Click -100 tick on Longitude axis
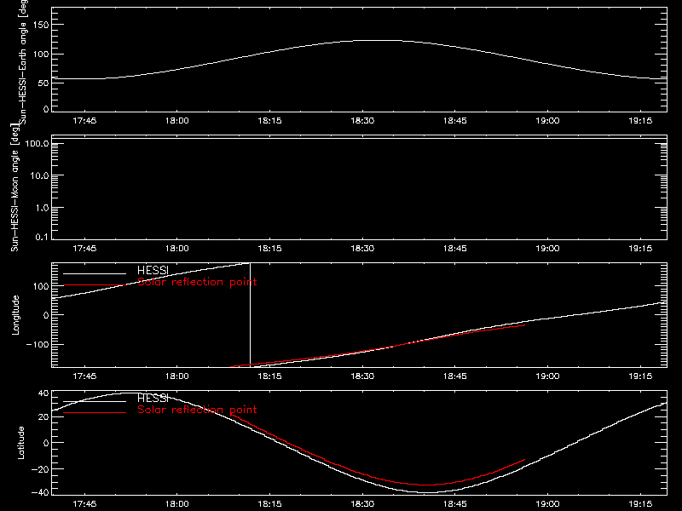682x511 pixels. (38, 345)
